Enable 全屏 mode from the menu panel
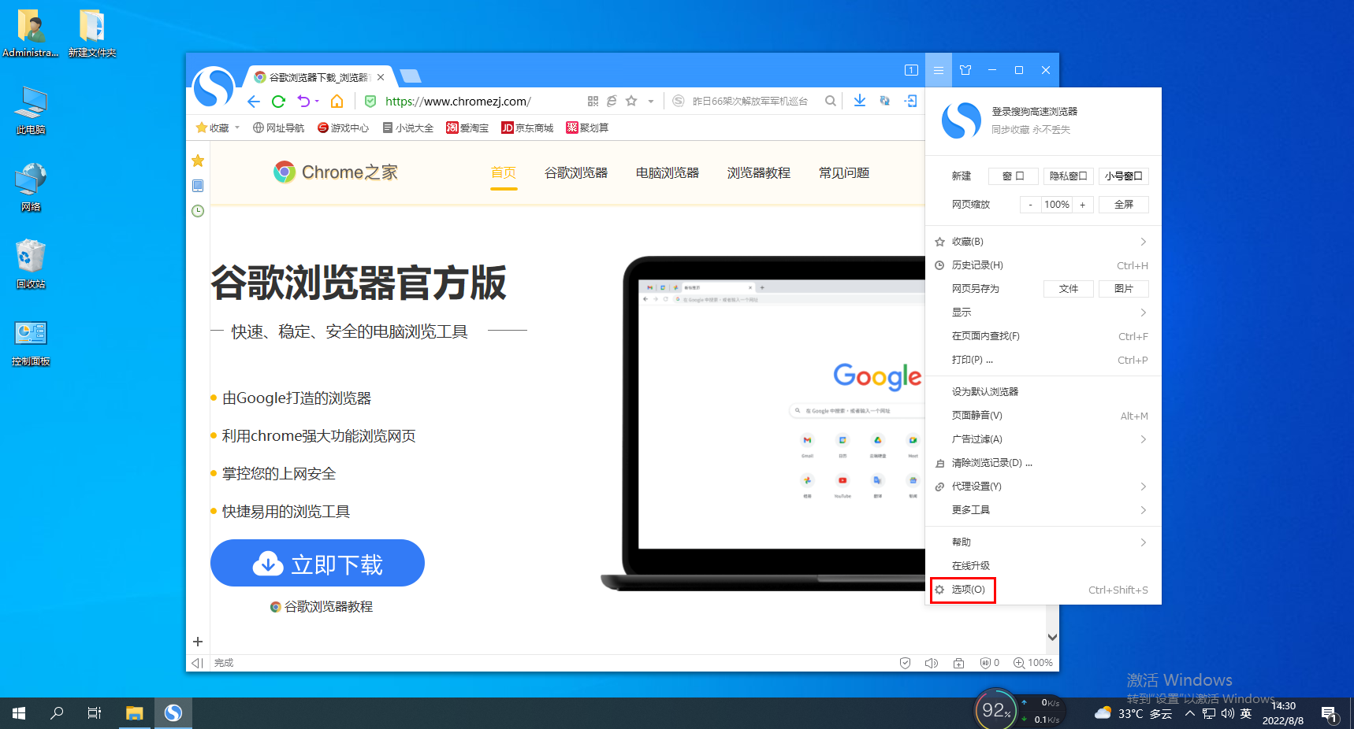Image resolution: width=1354 pixels, height=729 pixels. tap(1123, 204)
